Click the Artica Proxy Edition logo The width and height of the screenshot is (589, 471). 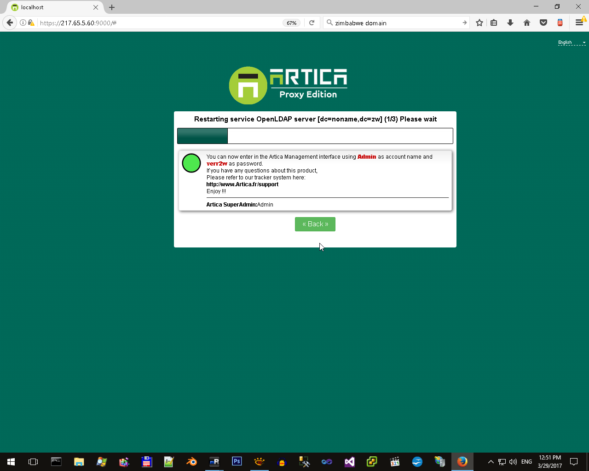point(288,85)
